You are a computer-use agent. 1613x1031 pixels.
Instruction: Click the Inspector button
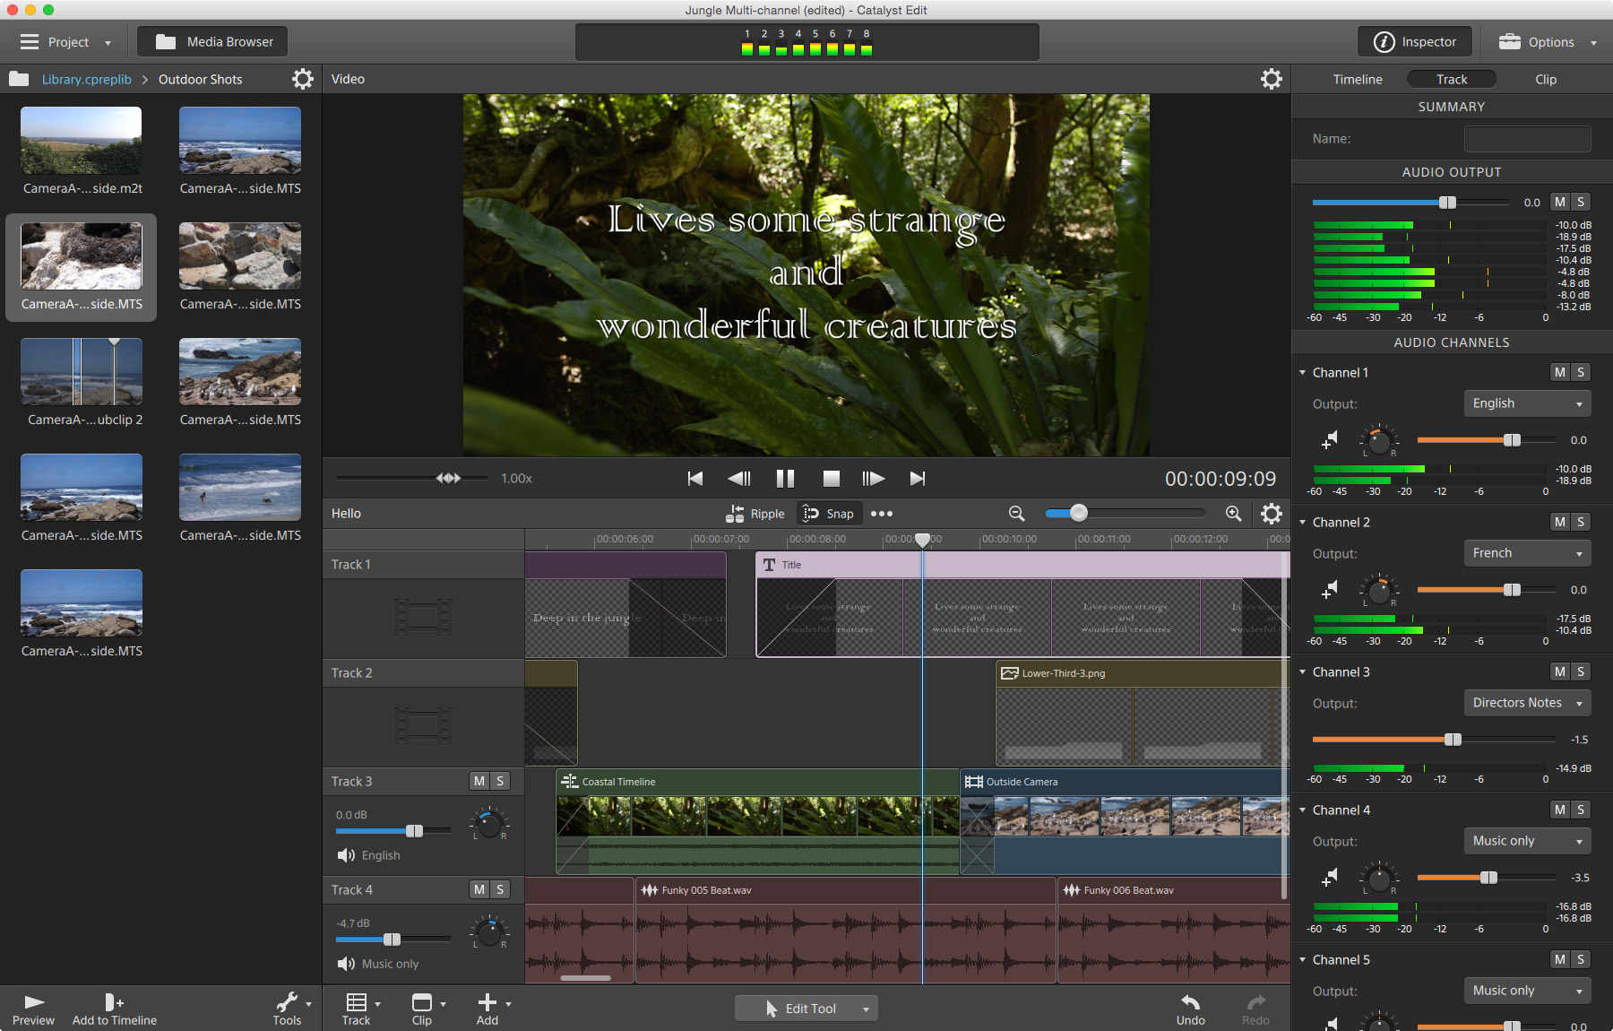1416,42
